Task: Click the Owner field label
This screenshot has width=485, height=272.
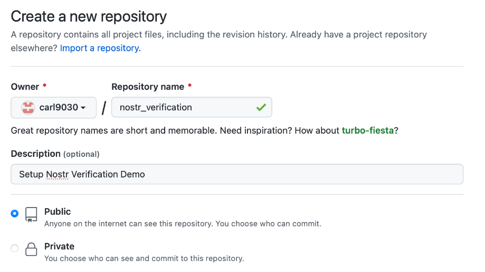Action: [25, 87]
